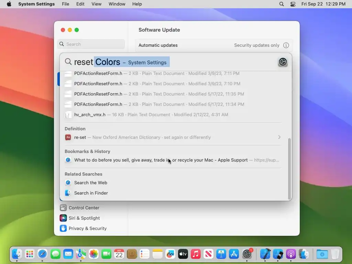Viewport: 352px width, 264px height.
Task: Click the date and time in menu bar
Action: (x=323, y=4)
